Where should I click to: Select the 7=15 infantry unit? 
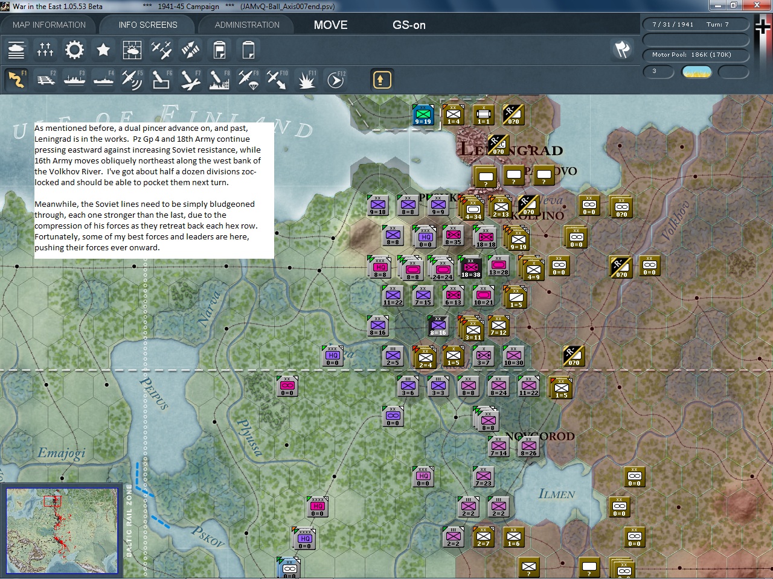pos(423,296)
